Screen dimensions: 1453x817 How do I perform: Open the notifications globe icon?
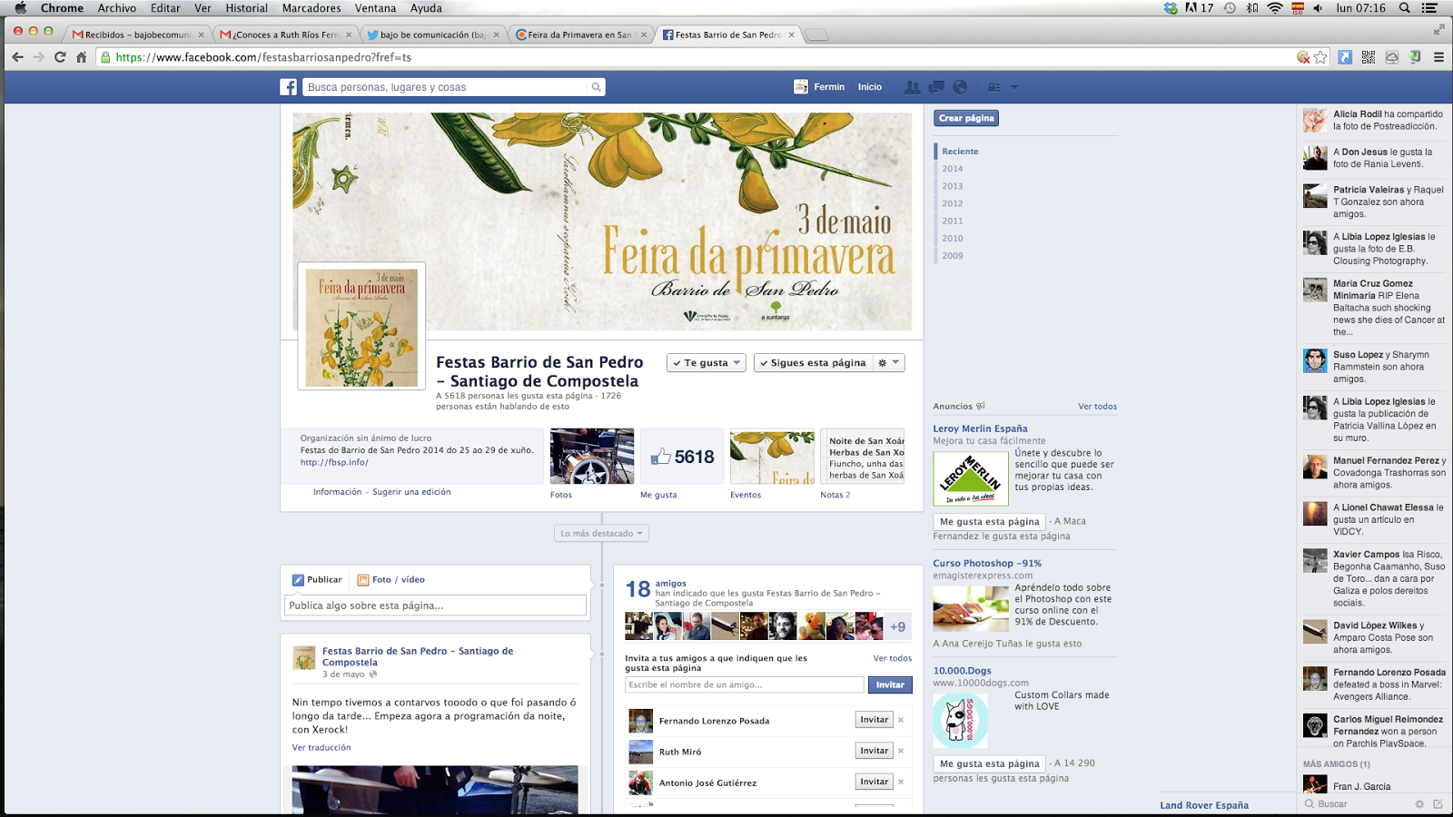click(x=960, y=87)
